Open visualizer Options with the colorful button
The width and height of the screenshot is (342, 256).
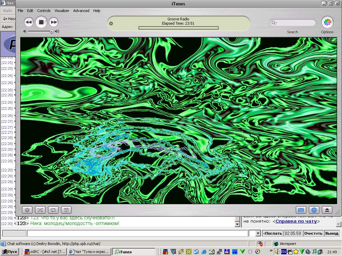(x=327, y=22)
